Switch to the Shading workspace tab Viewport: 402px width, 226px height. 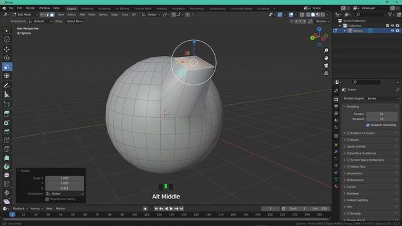pos(161,8)
